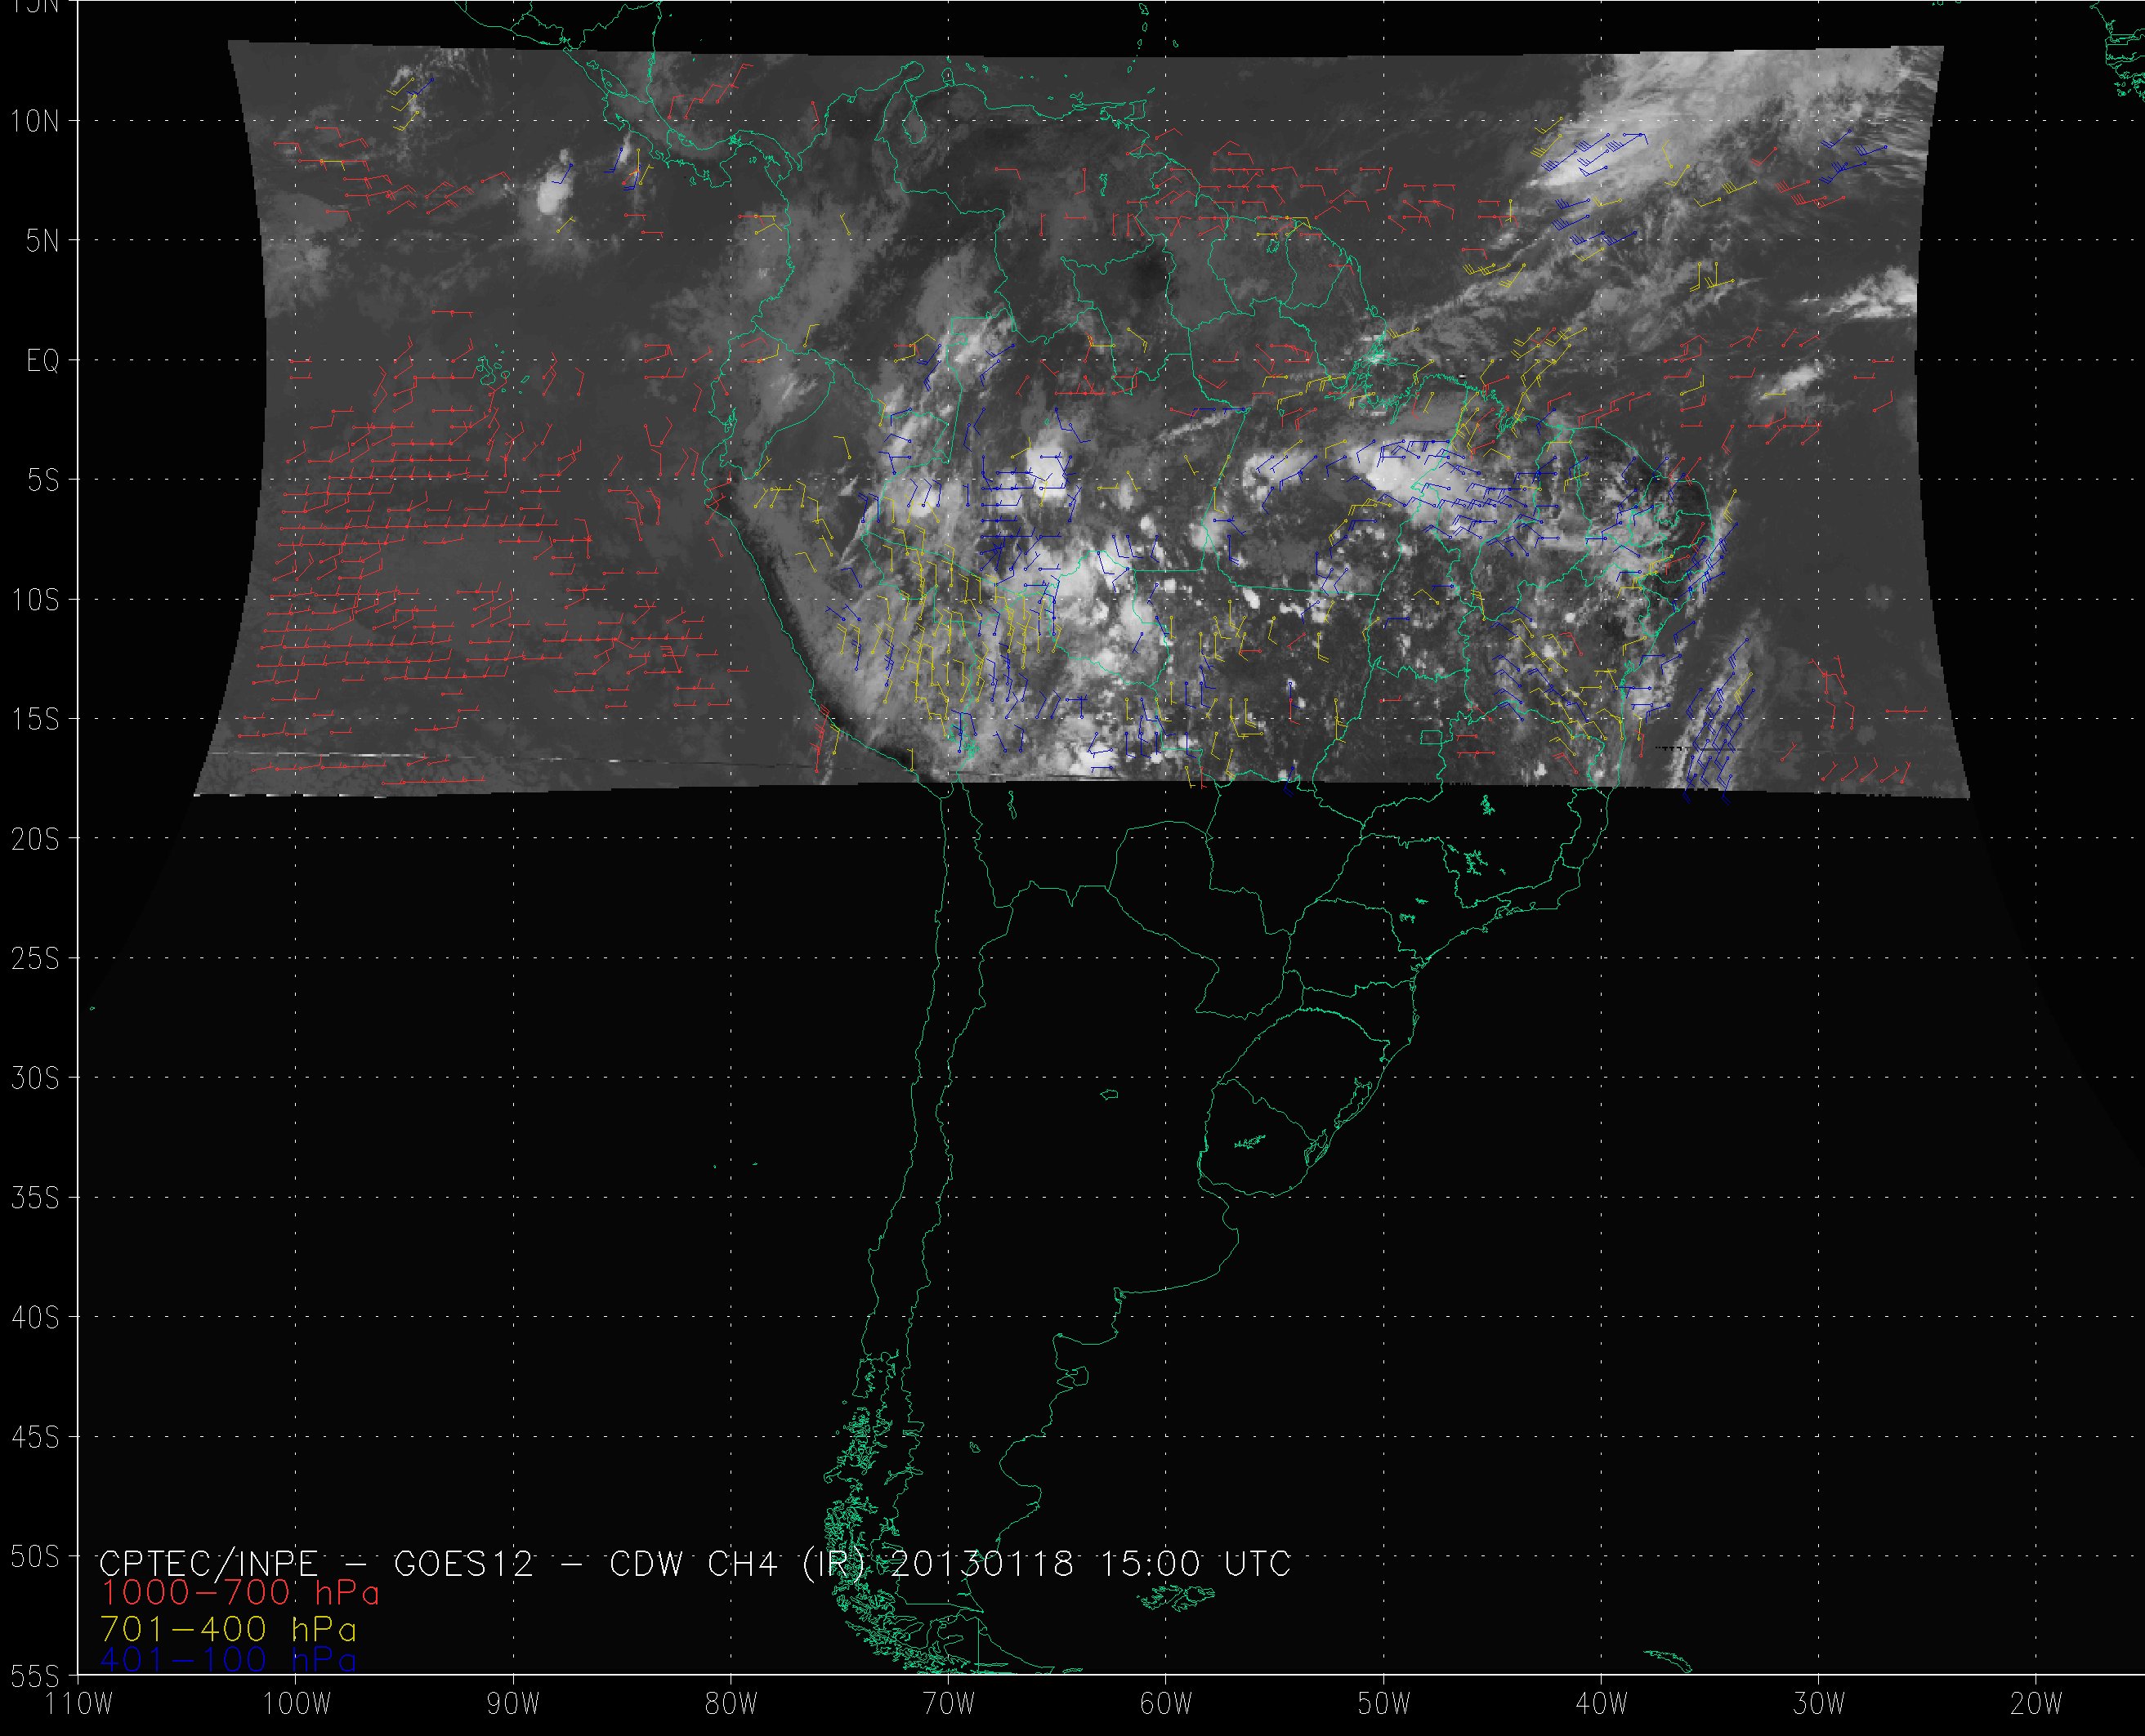
Task: Click the yellow 701-400 hPa legend label
Action: click(x=228, y=1628)
